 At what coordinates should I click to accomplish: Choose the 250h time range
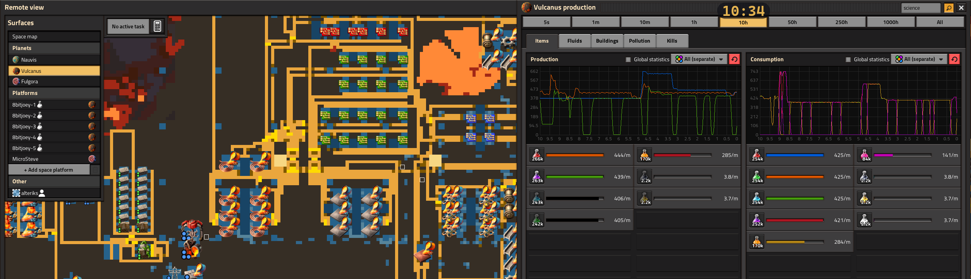click(x=842, y=22)
